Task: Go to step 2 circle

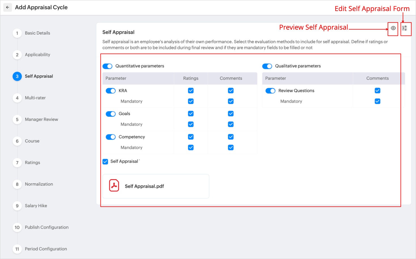Action: point(17,55)
